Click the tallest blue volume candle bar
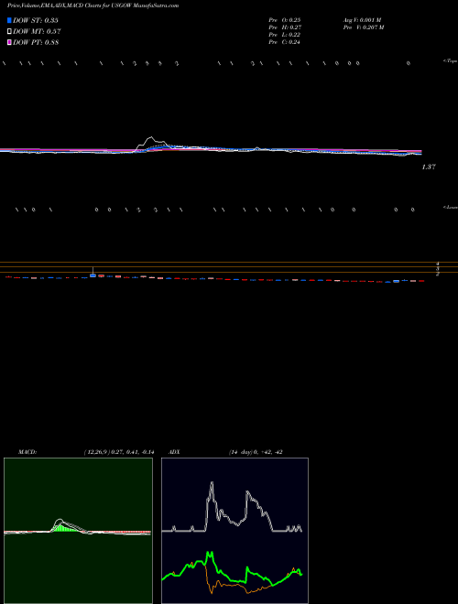The image size is (458, 604). coord(93,275)
